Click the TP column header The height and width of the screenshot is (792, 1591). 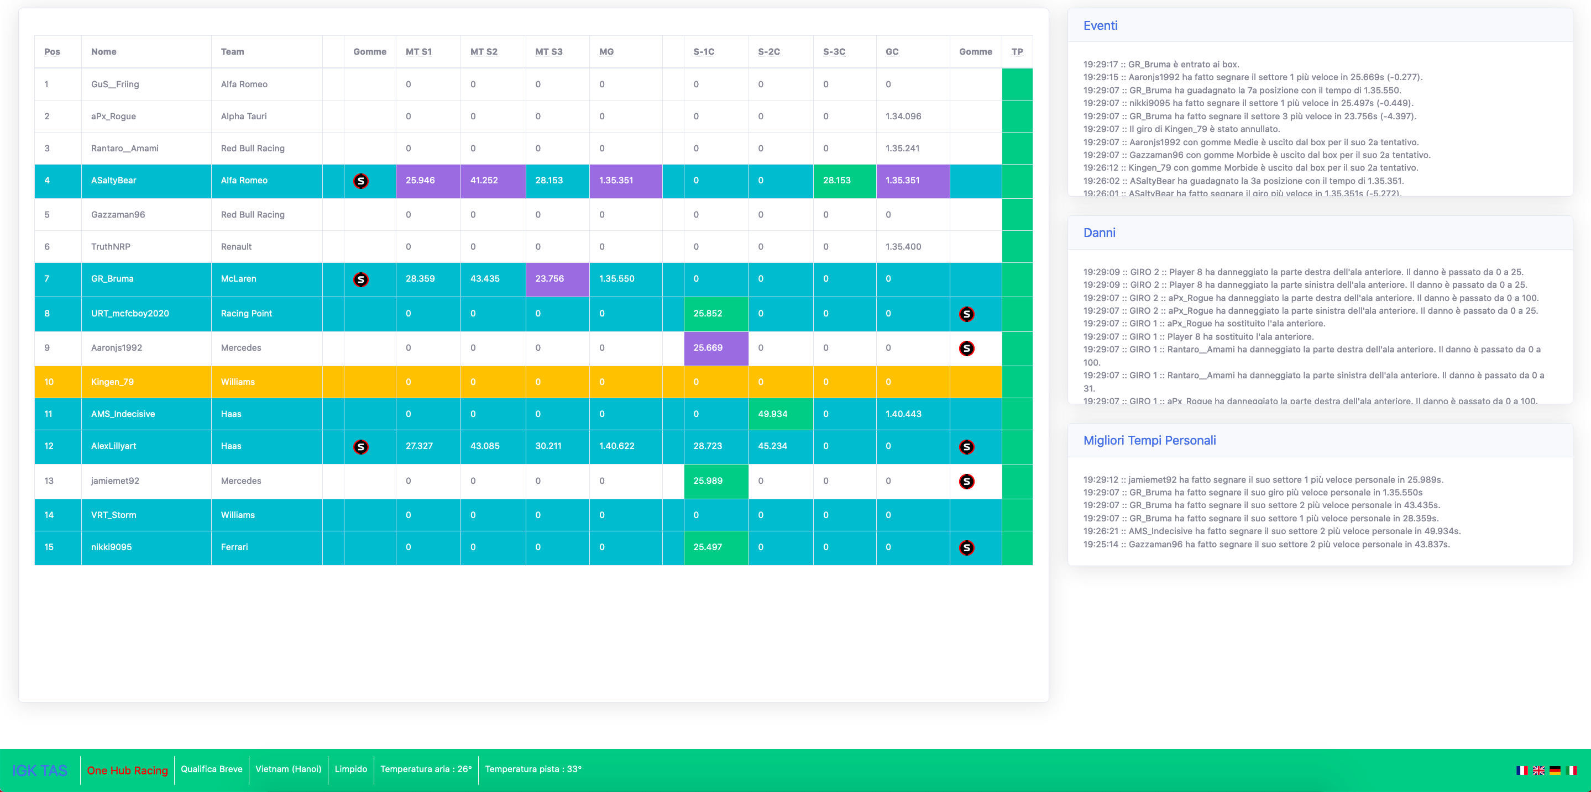1017,52
